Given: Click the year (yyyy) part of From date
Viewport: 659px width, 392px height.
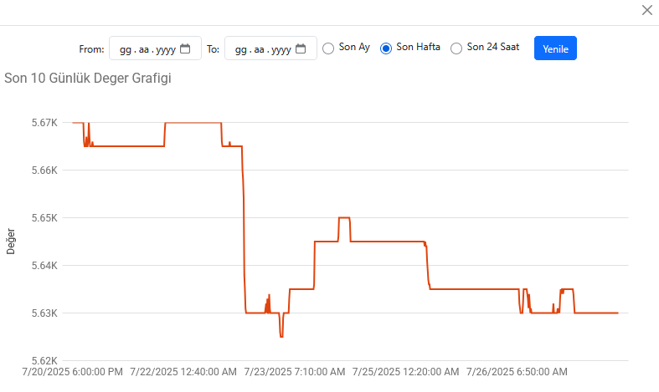Looking at the screenshot, I should (166, 49).
